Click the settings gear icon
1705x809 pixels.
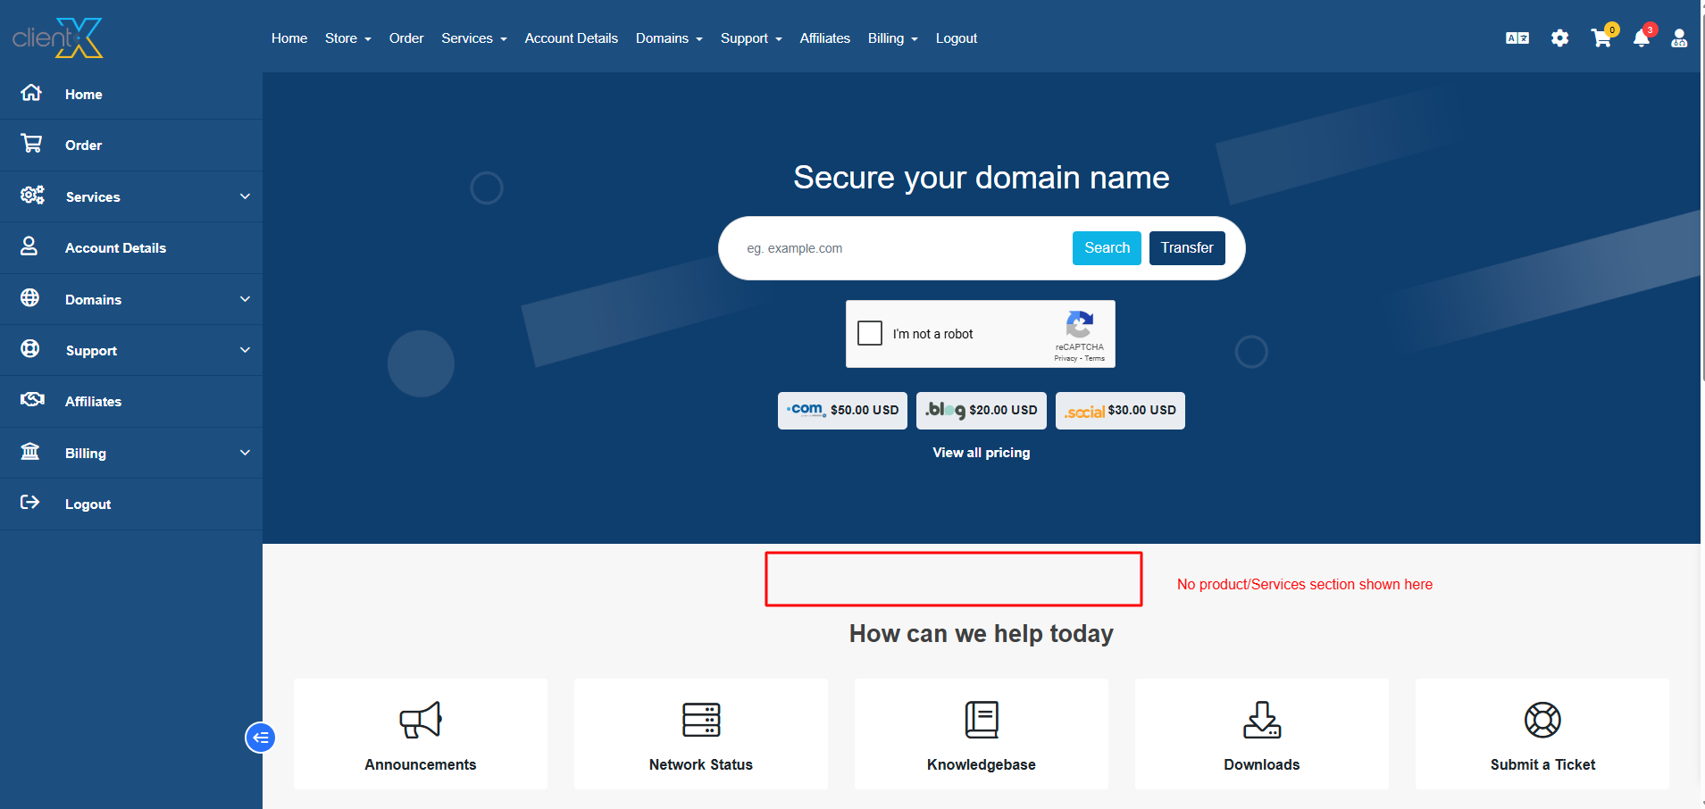tap(1559, 38)
